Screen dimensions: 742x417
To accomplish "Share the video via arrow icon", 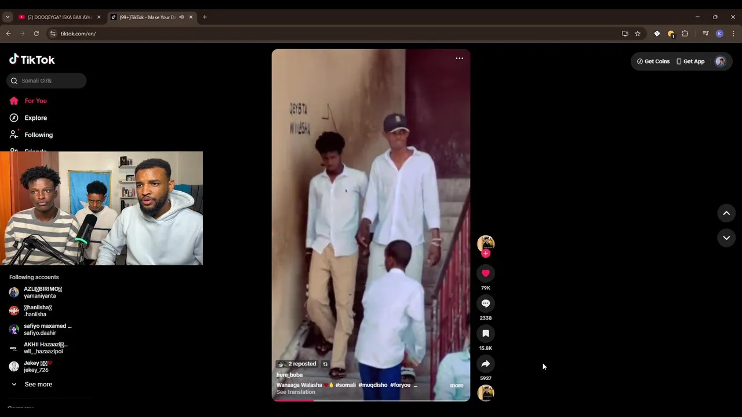I will click(486, 364).
